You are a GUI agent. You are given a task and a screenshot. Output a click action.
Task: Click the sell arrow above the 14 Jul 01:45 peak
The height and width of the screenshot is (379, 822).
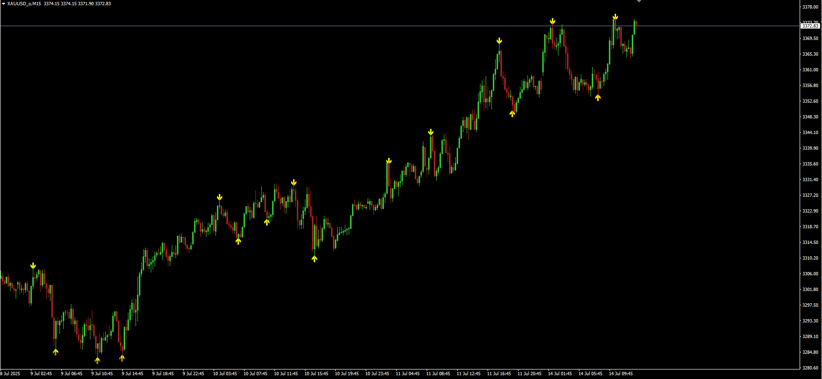click(x=552, y=21)
